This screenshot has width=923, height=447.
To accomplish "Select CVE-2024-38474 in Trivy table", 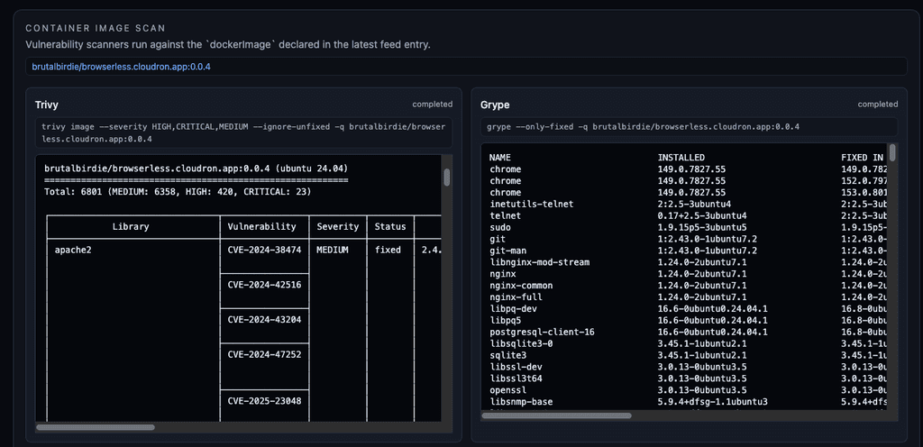I will (264, 250).
